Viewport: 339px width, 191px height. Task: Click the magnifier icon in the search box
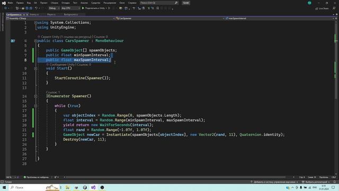point(176,3)
